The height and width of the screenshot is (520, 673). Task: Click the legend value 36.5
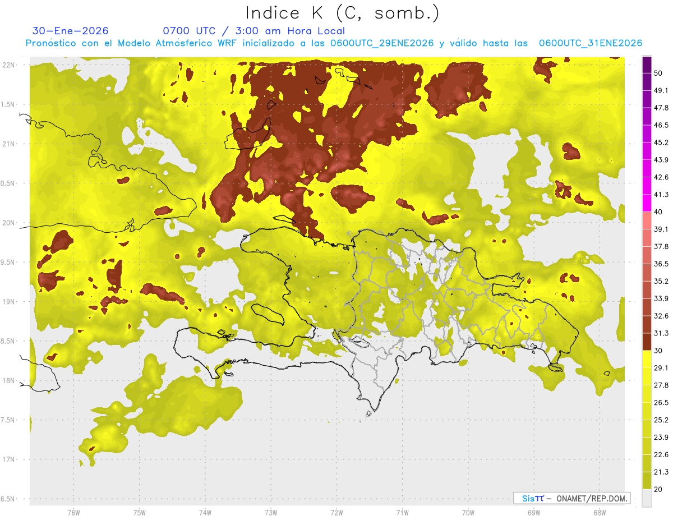click(661, 264)
